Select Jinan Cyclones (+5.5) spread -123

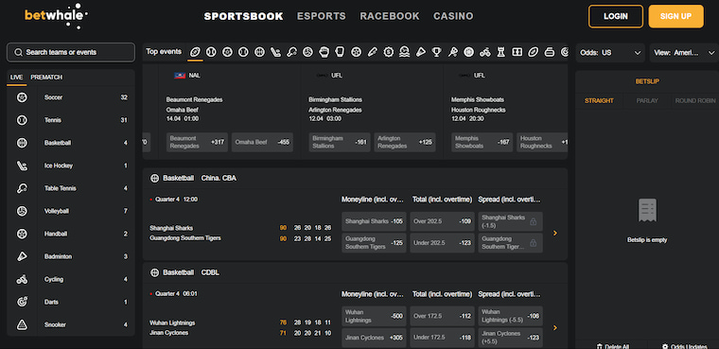coord(510,338)
